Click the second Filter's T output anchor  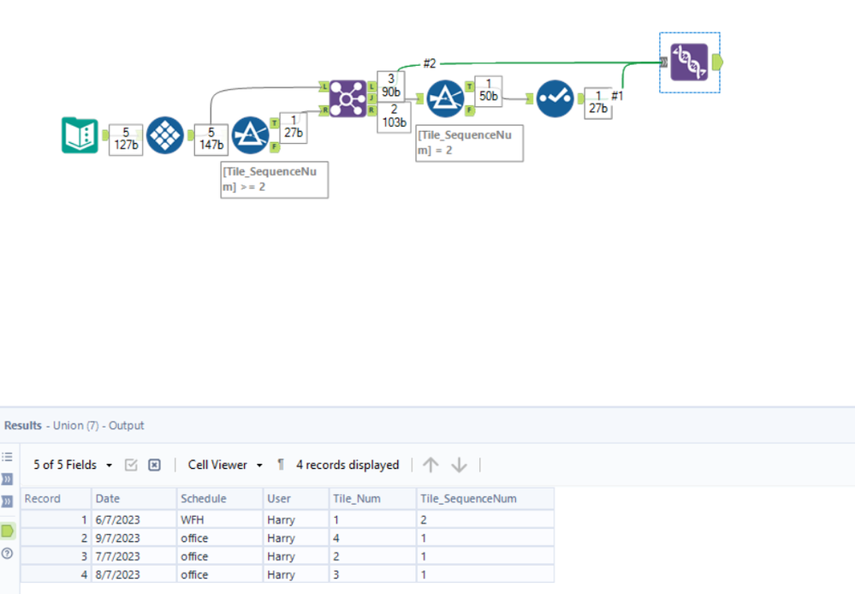(470, 86)
